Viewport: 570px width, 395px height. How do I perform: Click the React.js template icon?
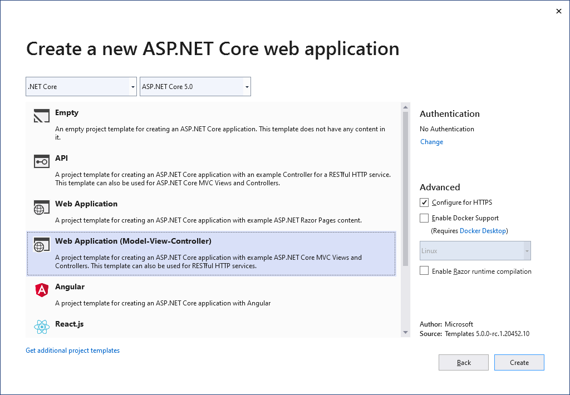coord(41,327)
